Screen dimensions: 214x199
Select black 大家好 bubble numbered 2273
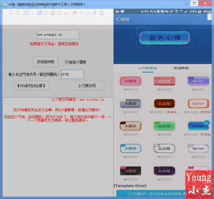pyautogui.click(x=130, y=171)
